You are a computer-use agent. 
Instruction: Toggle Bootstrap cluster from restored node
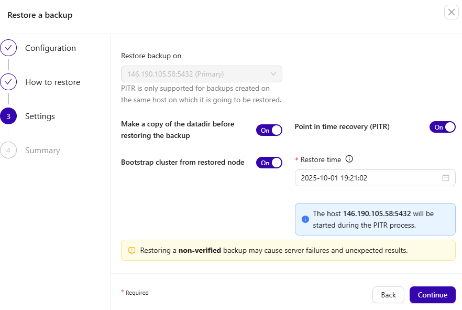tap(269, 163)
